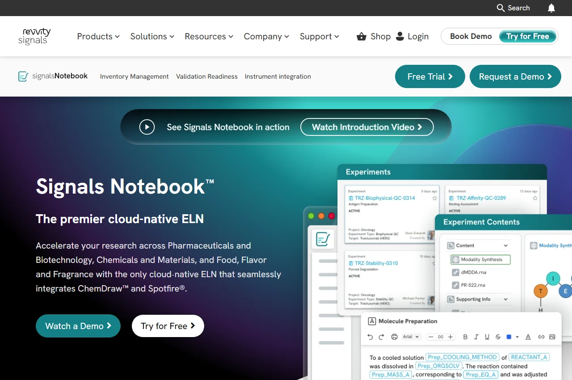The height and width of the screenshot is (380, 572).
Task: Expand the Products menu
Action: 98,37
